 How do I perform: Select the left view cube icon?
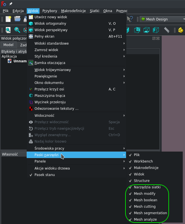[x=156, y=30]
